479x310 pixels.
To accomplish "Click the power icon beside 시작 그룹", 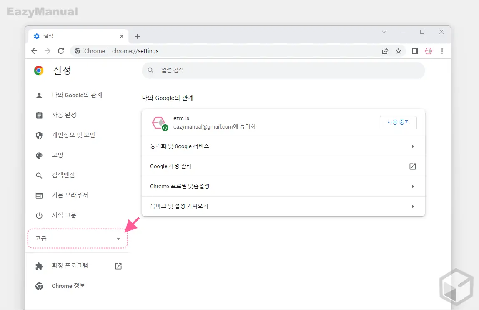I will coord(39,216).
